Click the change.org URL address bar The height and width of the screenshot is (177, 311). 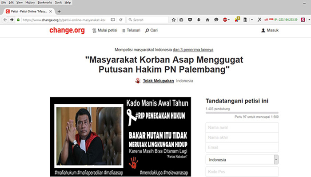click(x=64, y=20)
